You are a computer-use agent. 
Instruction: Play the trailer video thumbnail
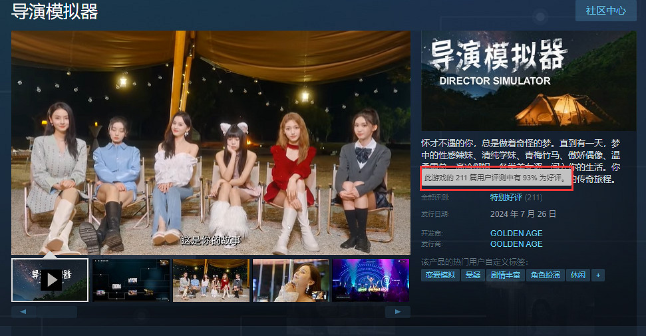click(50, 280)
